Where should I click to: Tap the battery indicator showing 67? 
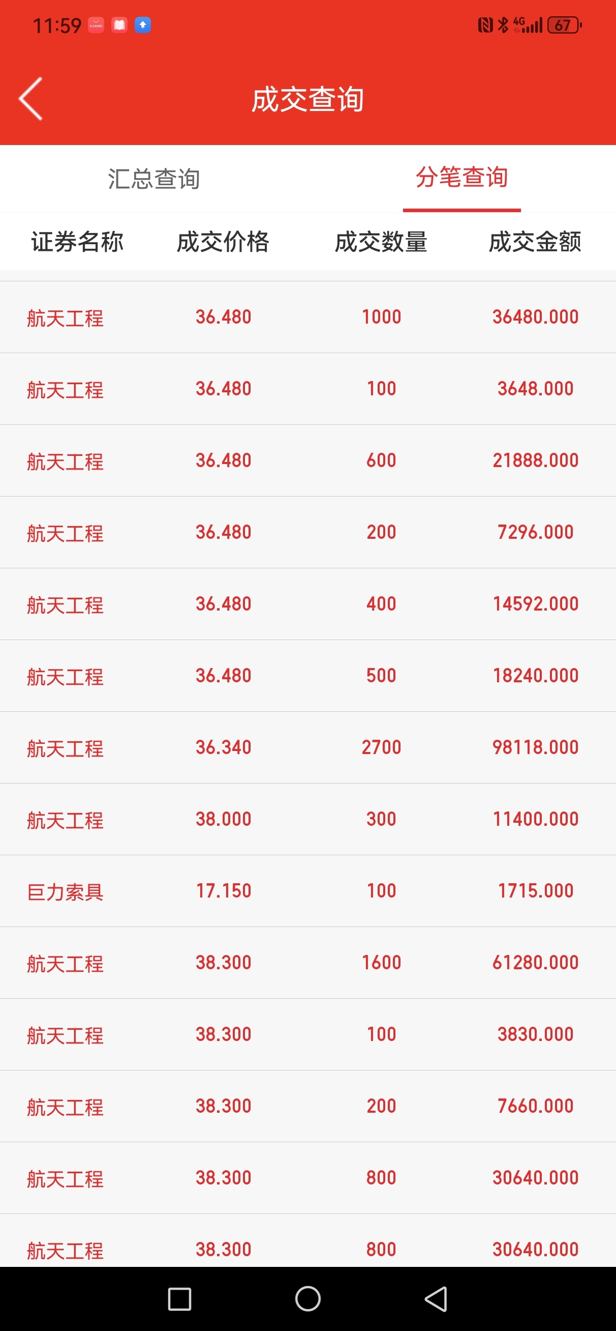564,25
